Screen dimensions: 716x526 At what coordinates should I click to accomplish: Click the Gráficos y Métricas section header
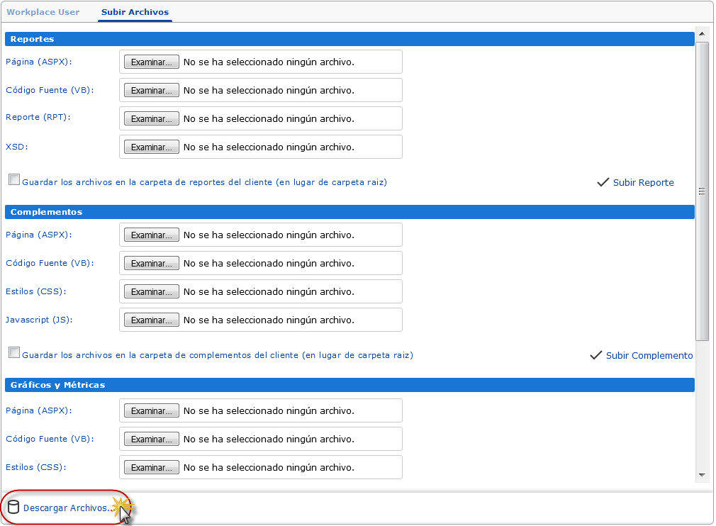349,385
